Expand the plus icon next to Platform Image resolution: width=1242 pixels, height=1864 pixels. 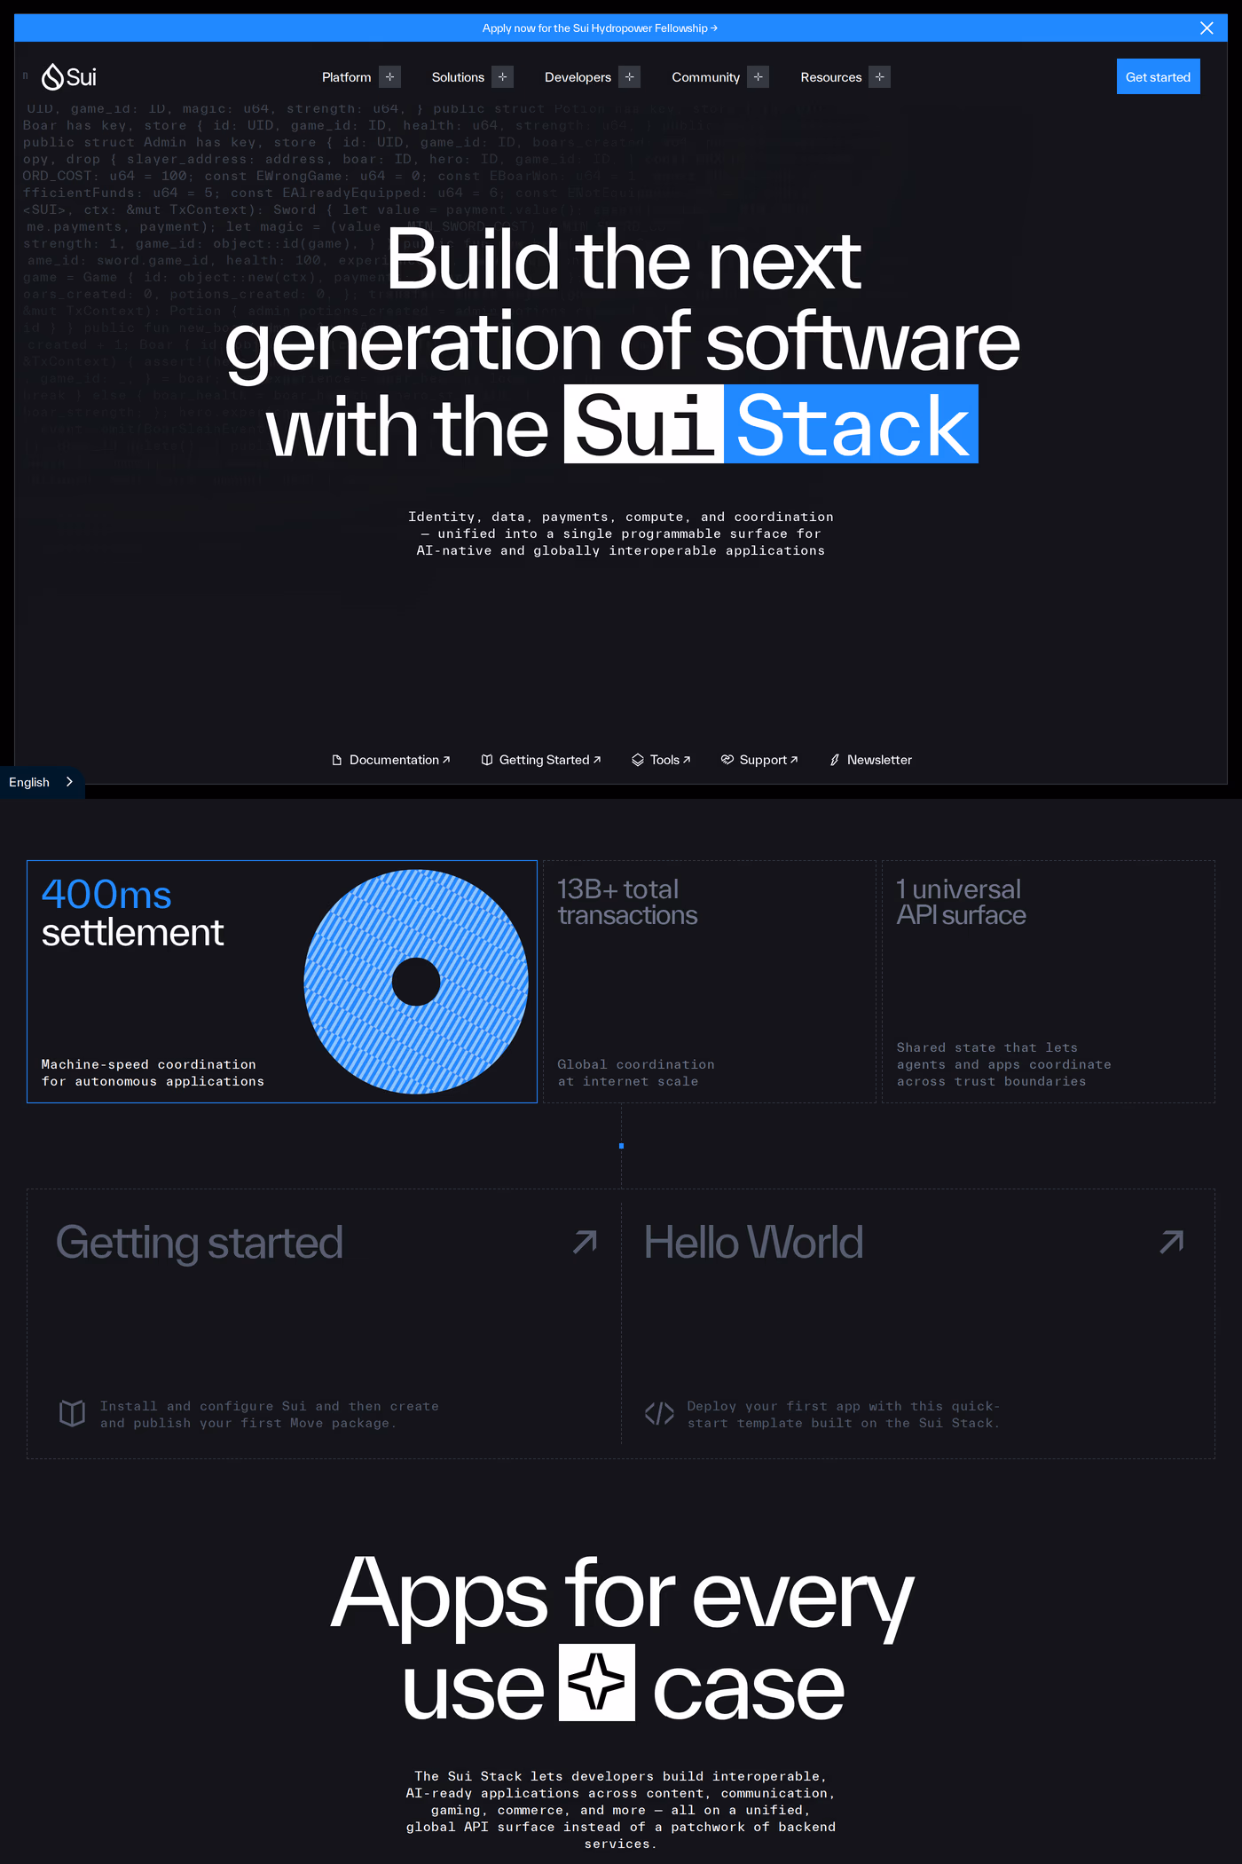click(x=389, y=77)
